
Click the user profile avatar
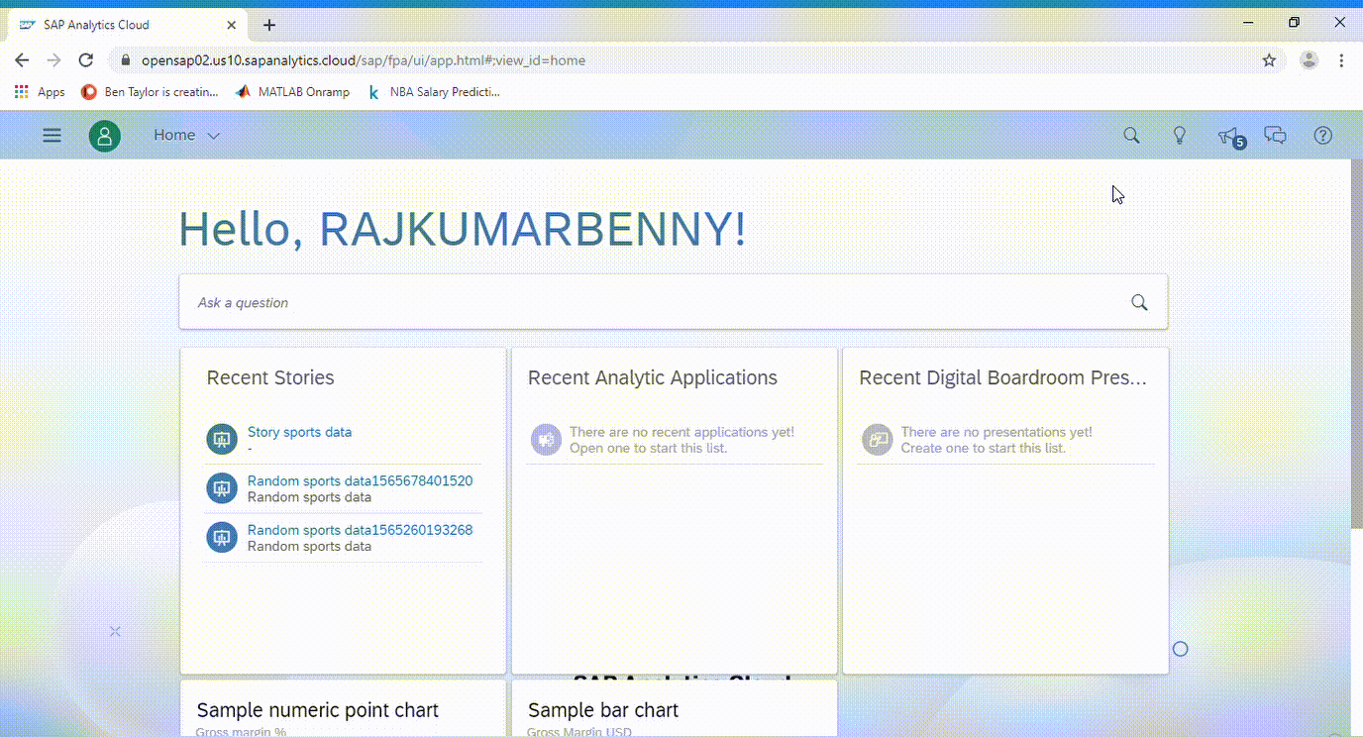pyautogui.click(x=104, y=135)
